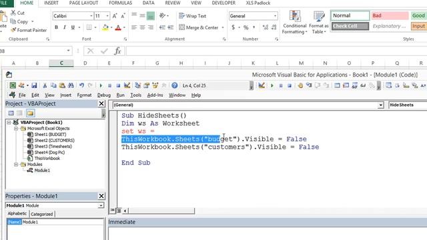Open Project Explorer from the toolbar icon
Image resolution: width=427 pixels, height=240 pixels.
138,85
